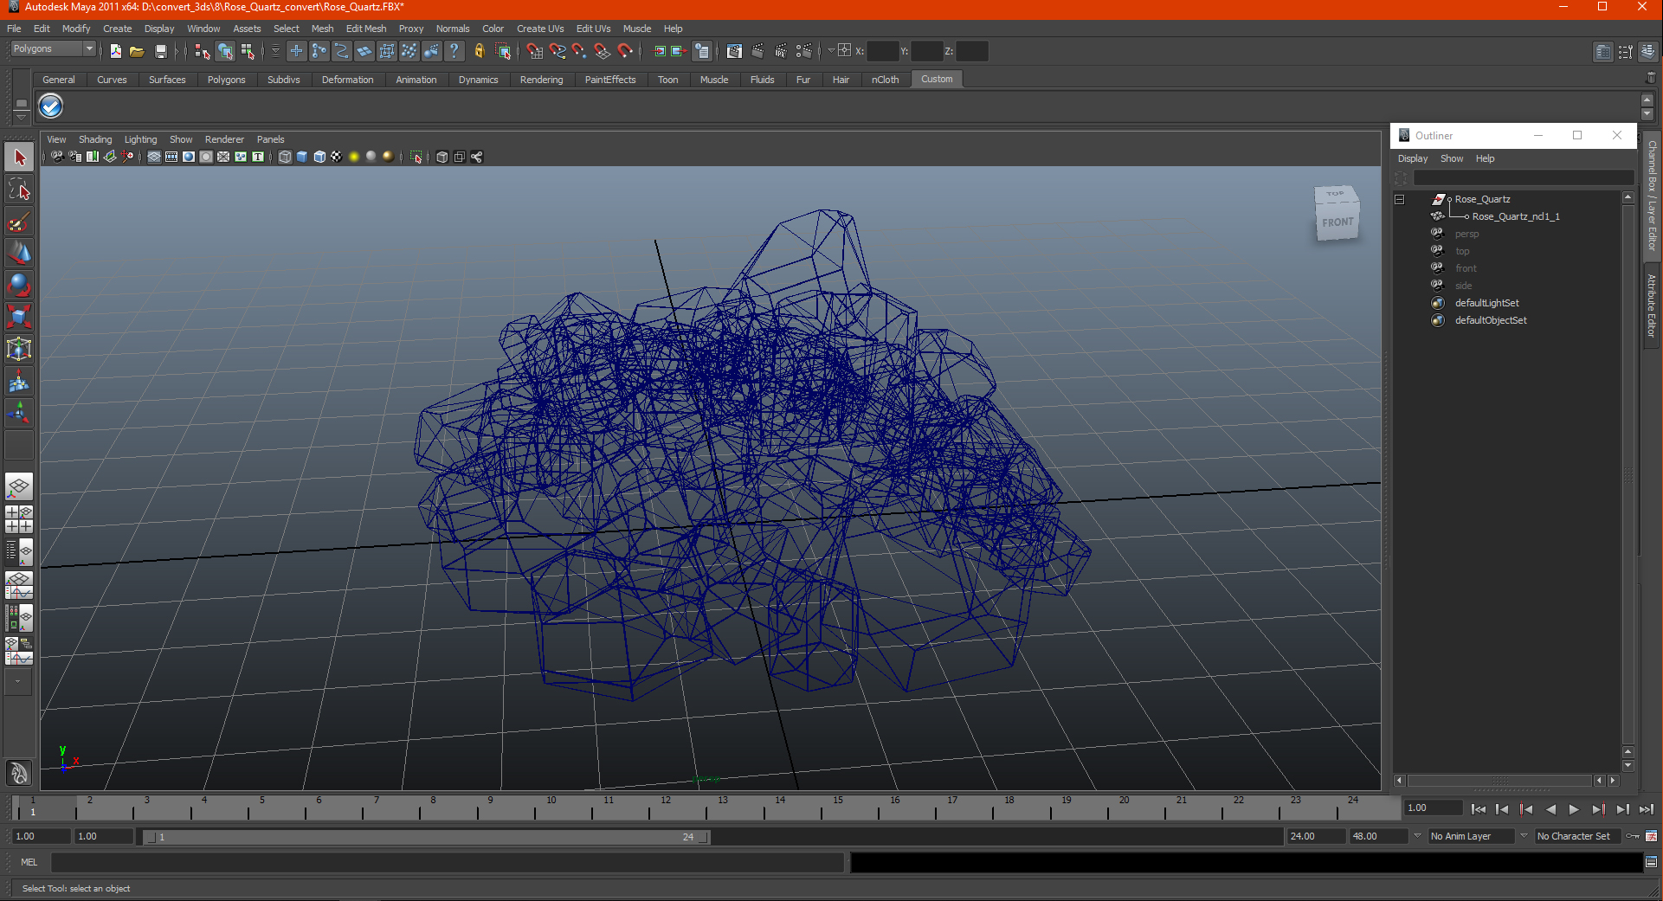Activate the Paint Selection tool
Viewport: 1663px width, 901px height.
19,222
